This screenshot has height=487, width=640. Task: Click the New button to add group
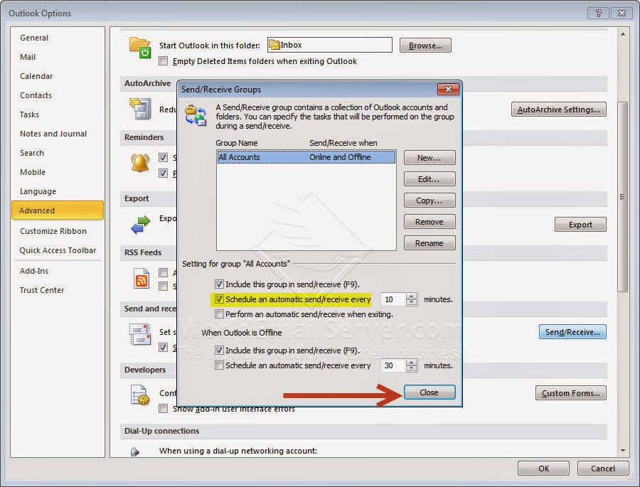click(430, 158)
